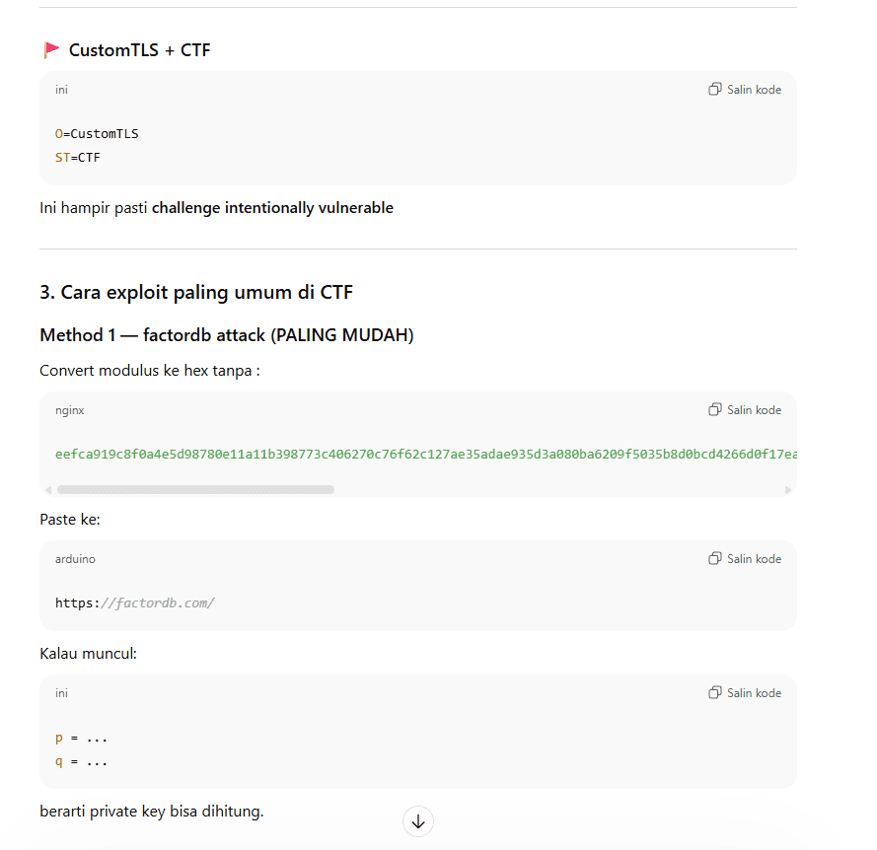Click the bold "challenge intentionally vulnerable" text
Screen dimensions: 877x850
(272, 208)
